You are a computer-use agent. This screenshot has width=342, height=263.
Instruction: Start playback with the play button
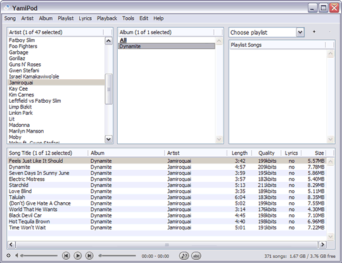(78, 255)
